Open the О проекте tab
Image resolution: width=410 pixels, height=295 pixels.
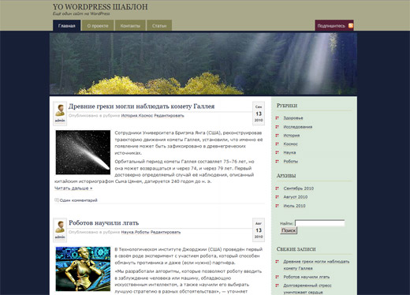pyautogui.click(x=98, y=25)
